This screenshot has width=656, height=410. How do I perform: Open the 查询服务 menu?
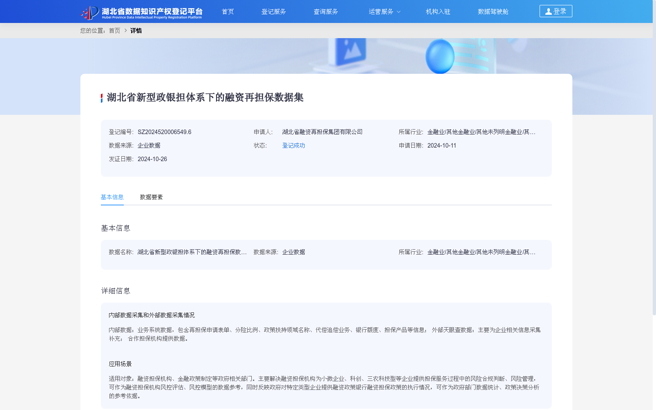(326, 11)
